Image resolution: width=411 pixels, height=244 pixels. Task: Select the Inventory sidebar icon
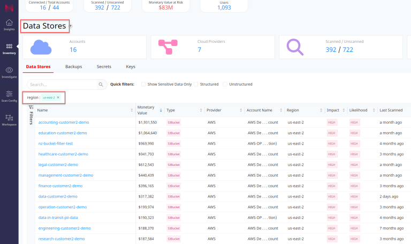point(9,47)
